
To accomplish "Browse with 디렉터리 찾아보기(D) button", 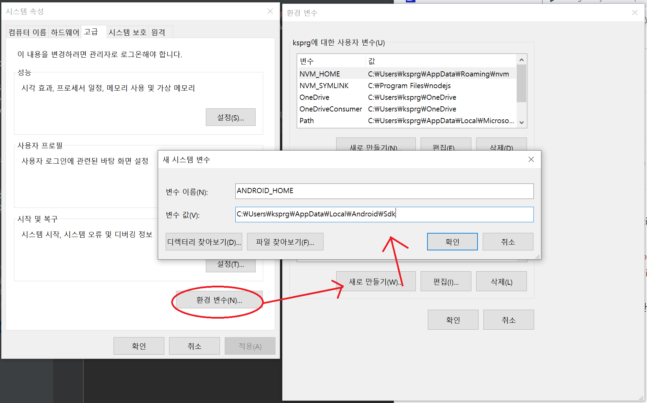I will pyautogui.click(x=204, y=242).
